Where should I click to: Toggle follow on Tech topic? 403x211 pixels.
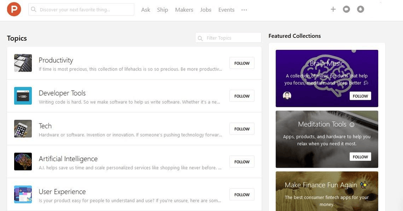(242, 129)
